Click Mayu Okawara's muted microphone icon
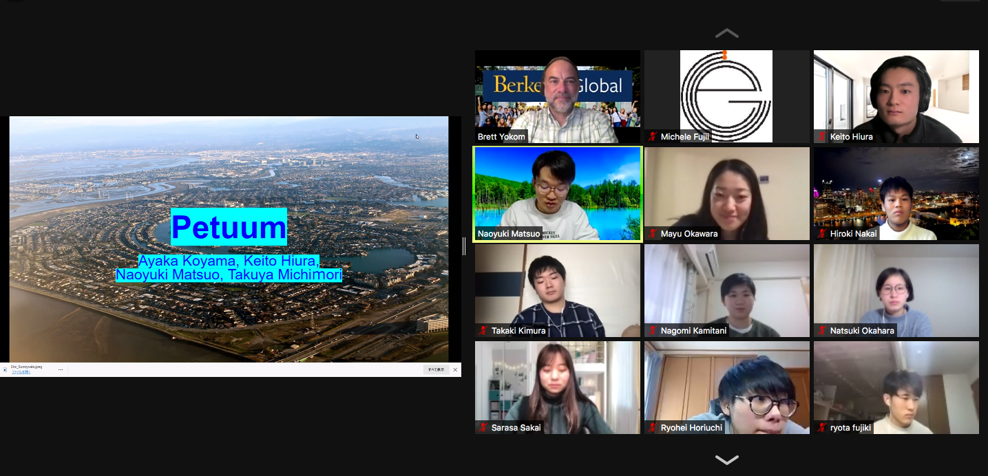 pos(653,234)
